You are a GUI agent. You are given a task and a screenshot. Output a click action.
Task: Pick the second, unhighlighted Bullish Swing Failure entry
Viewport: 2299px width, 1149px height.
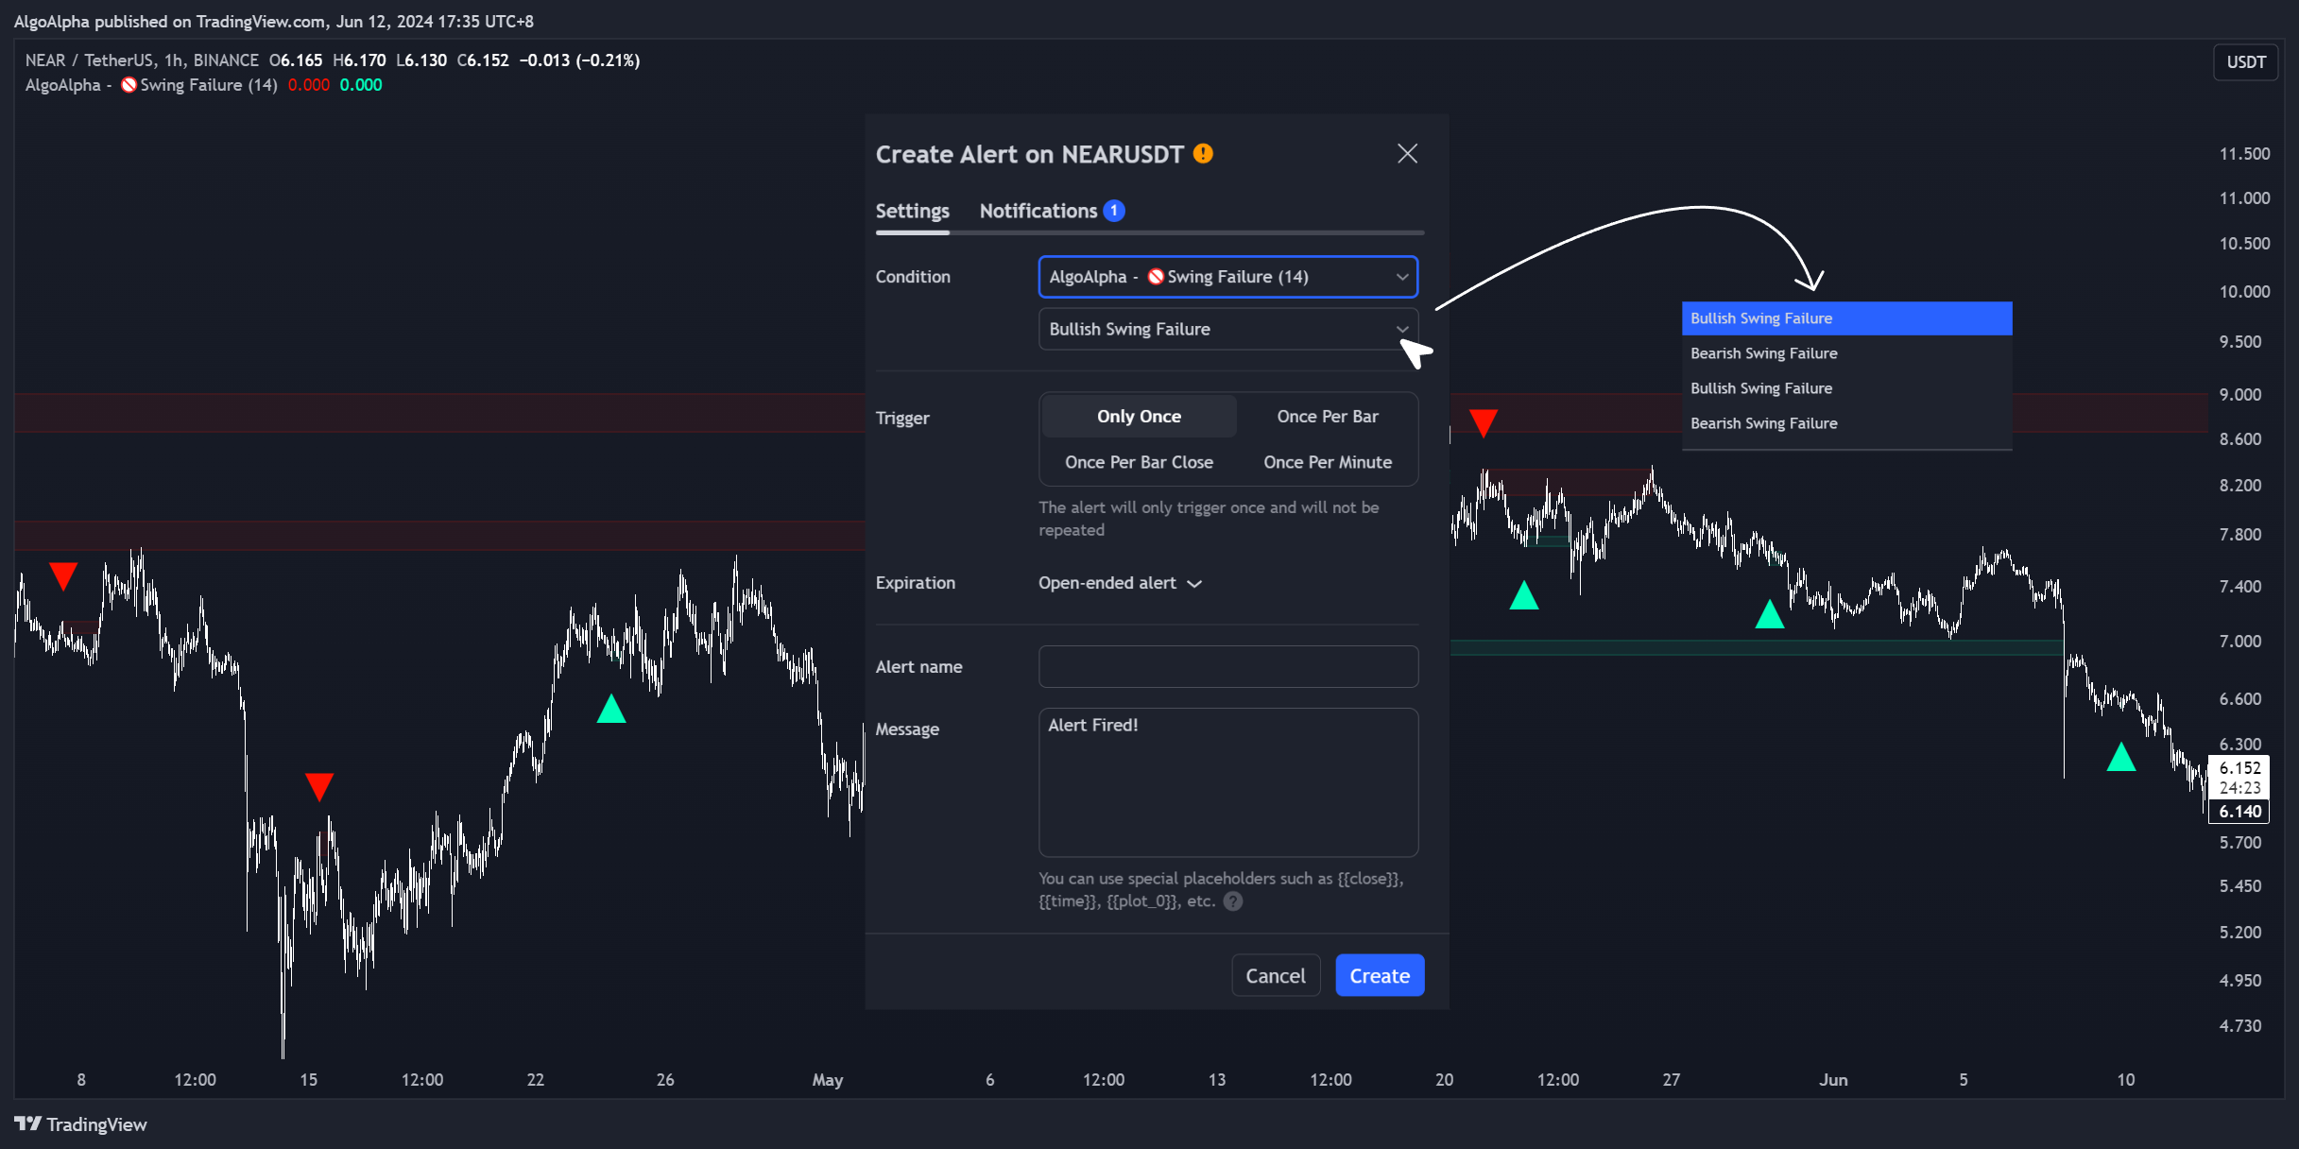1846,388
